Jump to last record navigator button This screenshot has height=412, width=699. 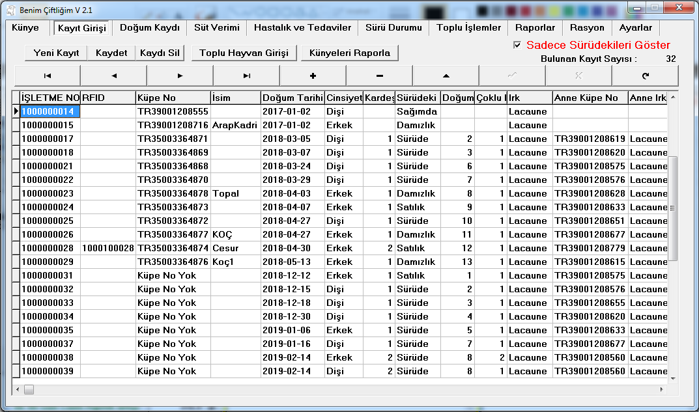click(247, 76)
